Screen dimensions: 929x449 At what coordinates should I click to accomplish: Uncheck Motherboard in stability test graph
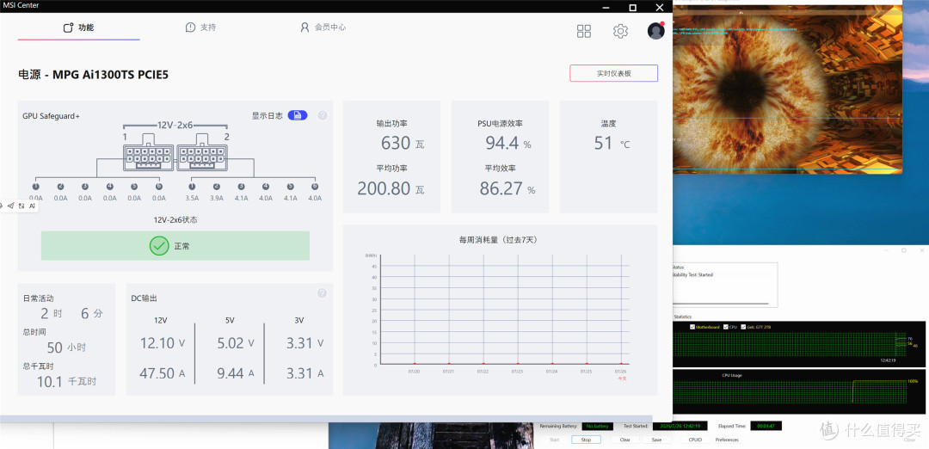(x=693, y=327)
